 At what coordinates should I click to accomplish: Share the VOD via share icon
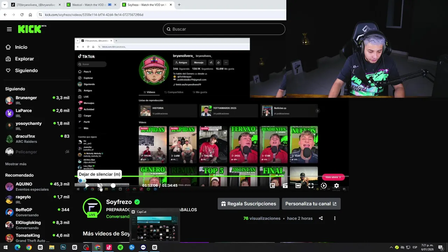point(321,218)
